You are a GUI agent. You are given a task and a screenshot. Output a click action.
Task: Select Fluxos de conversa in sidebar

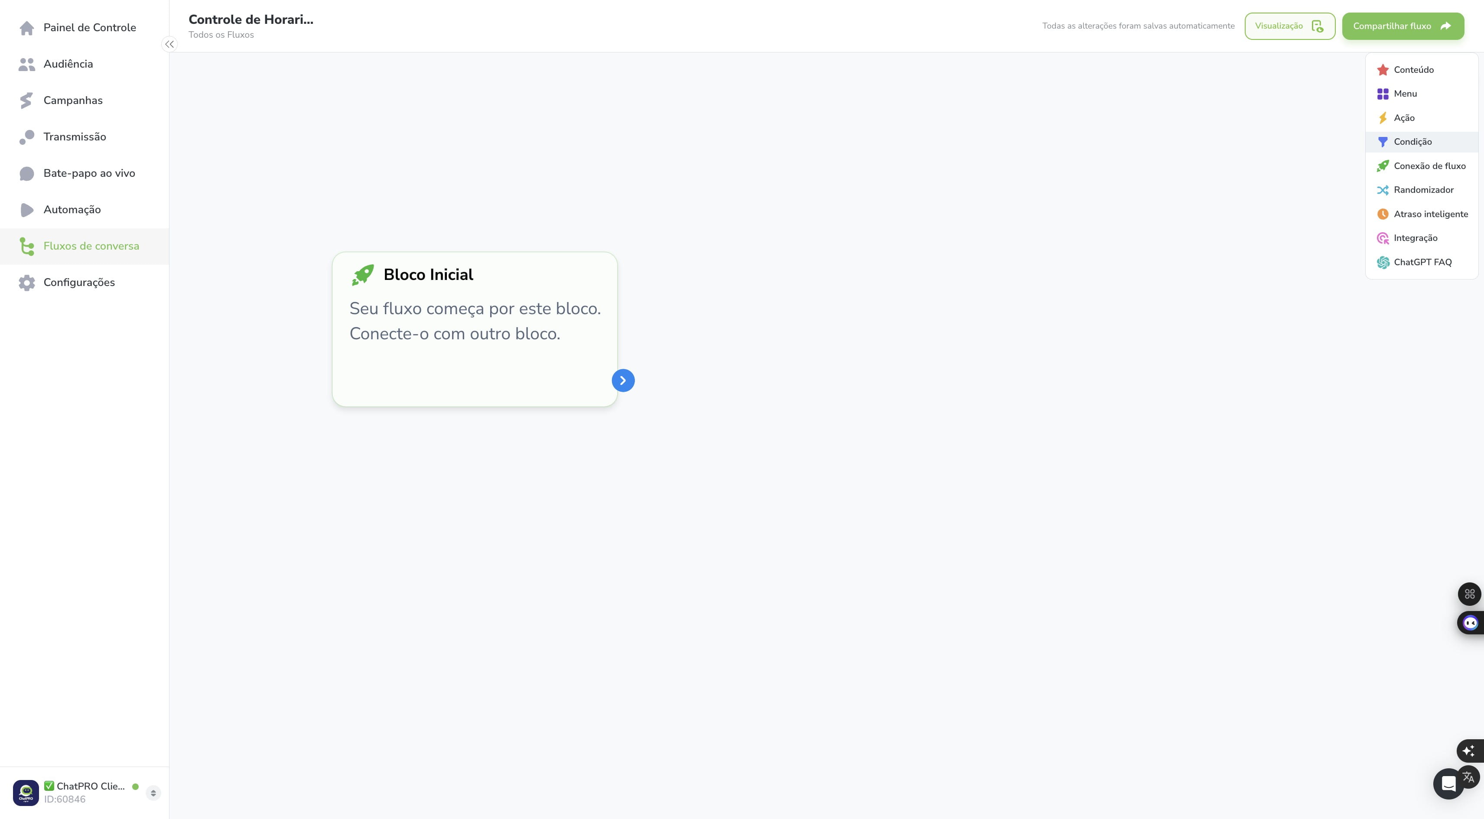point(84,246)
